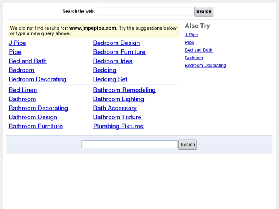Open the Bathroom Design link
This screenshot has width=279, height=209.
[x=33, y=117]
